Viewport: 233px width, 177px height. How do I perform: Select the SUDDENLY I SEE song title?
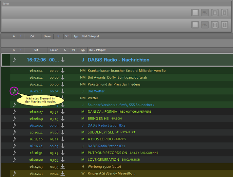tap(101, 132)
